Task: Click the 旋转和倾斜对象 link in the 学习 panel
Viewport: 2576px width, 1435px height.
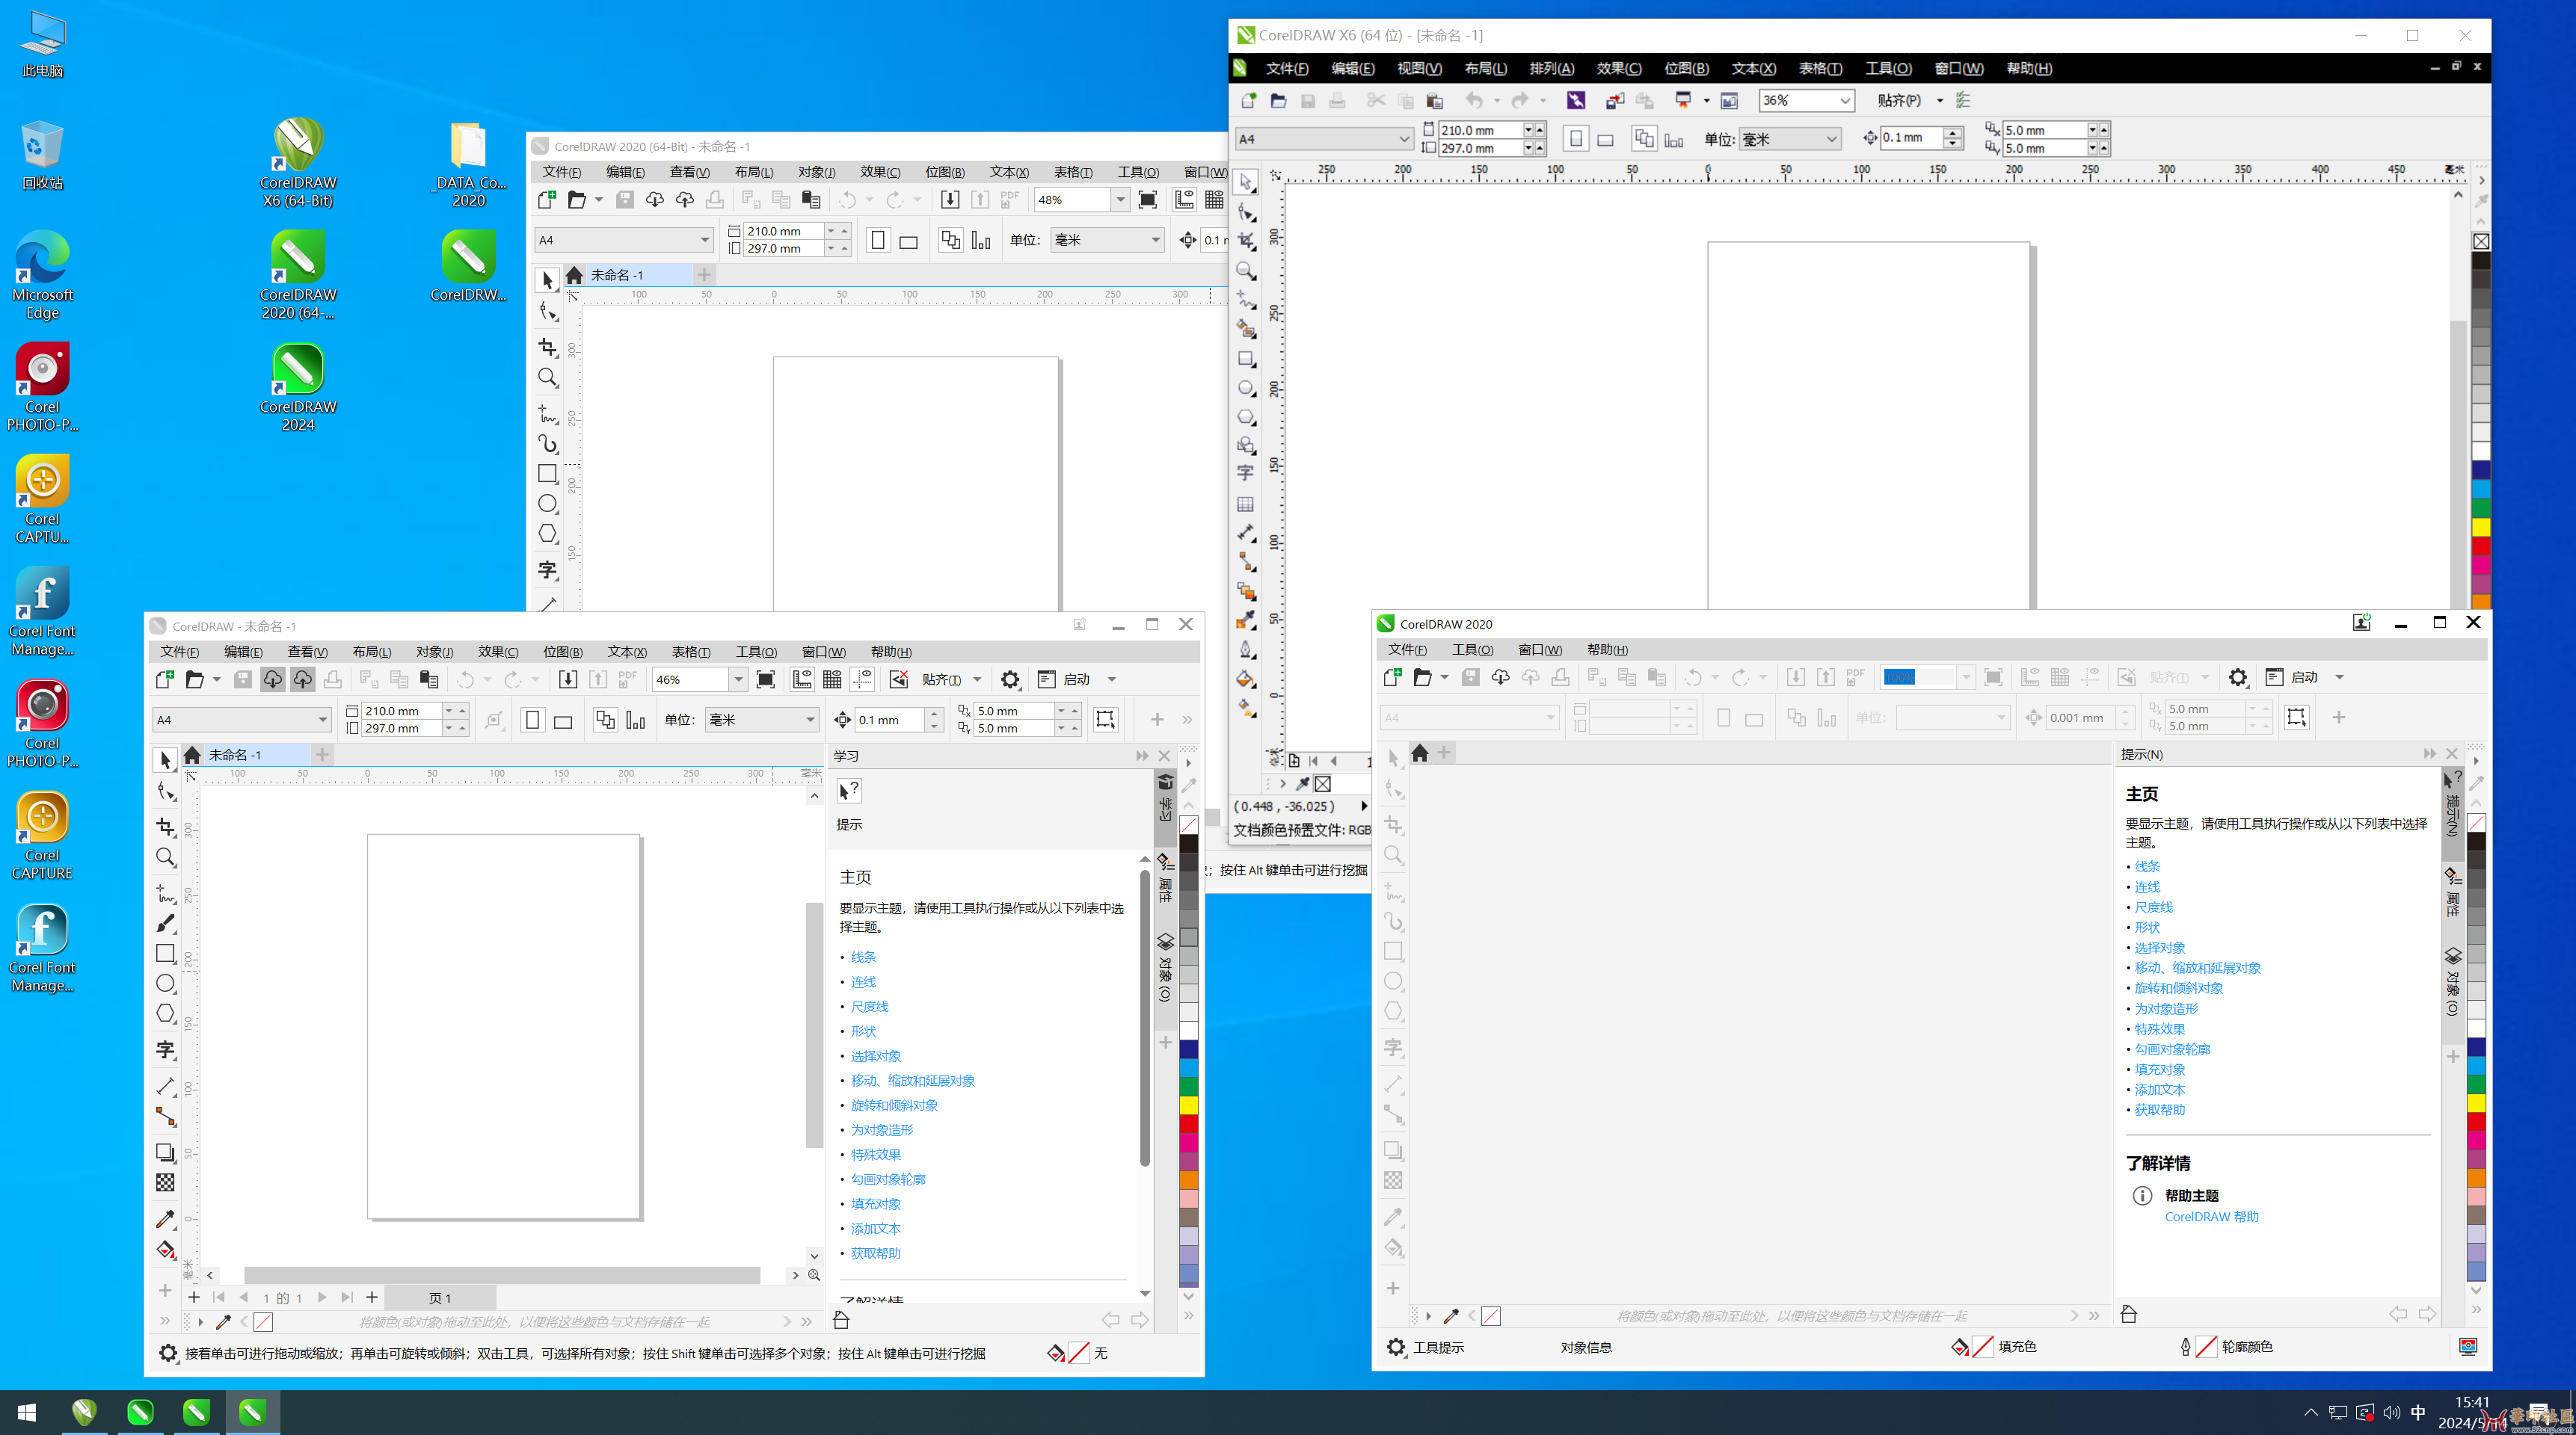Action: pos(894,1105)
